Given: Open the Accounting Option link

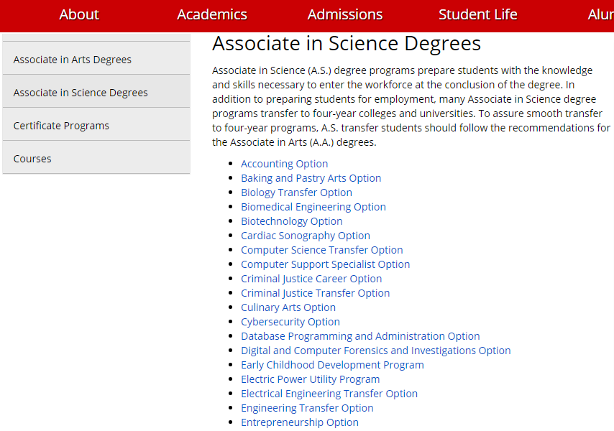Looking at the screenshot, I should click(x=285, y=164).
